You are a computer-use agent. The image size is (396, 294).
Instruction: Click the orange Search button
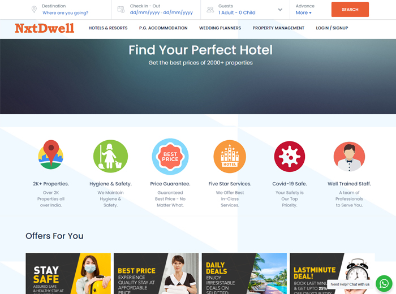tap(350, 10)
